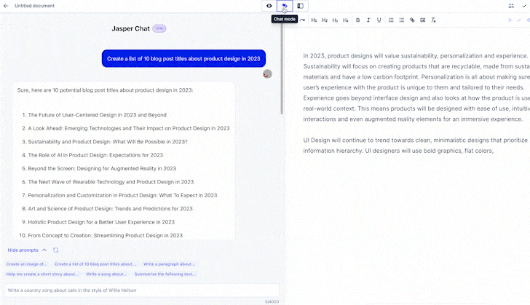Click the blue user message bubble
Screen dimensions: 530x305
[x=183, y=58]
